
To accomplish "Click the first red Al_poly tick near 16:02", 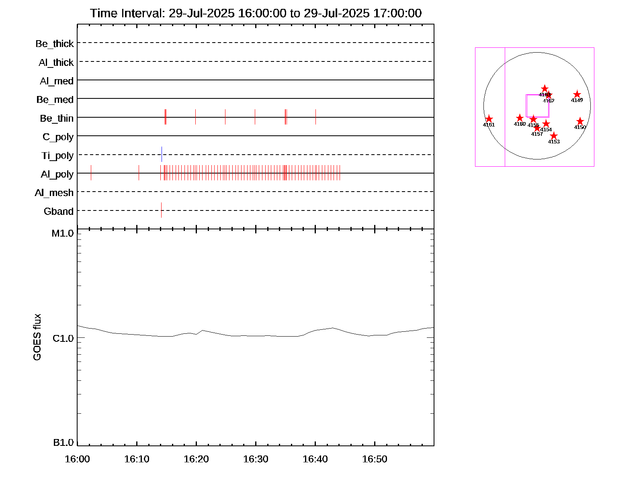I will tap(91, 173).
